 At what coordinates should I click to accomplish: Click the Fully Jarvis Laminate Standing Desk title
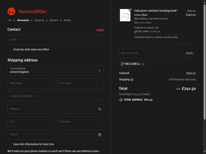click(x=156, y=13)
